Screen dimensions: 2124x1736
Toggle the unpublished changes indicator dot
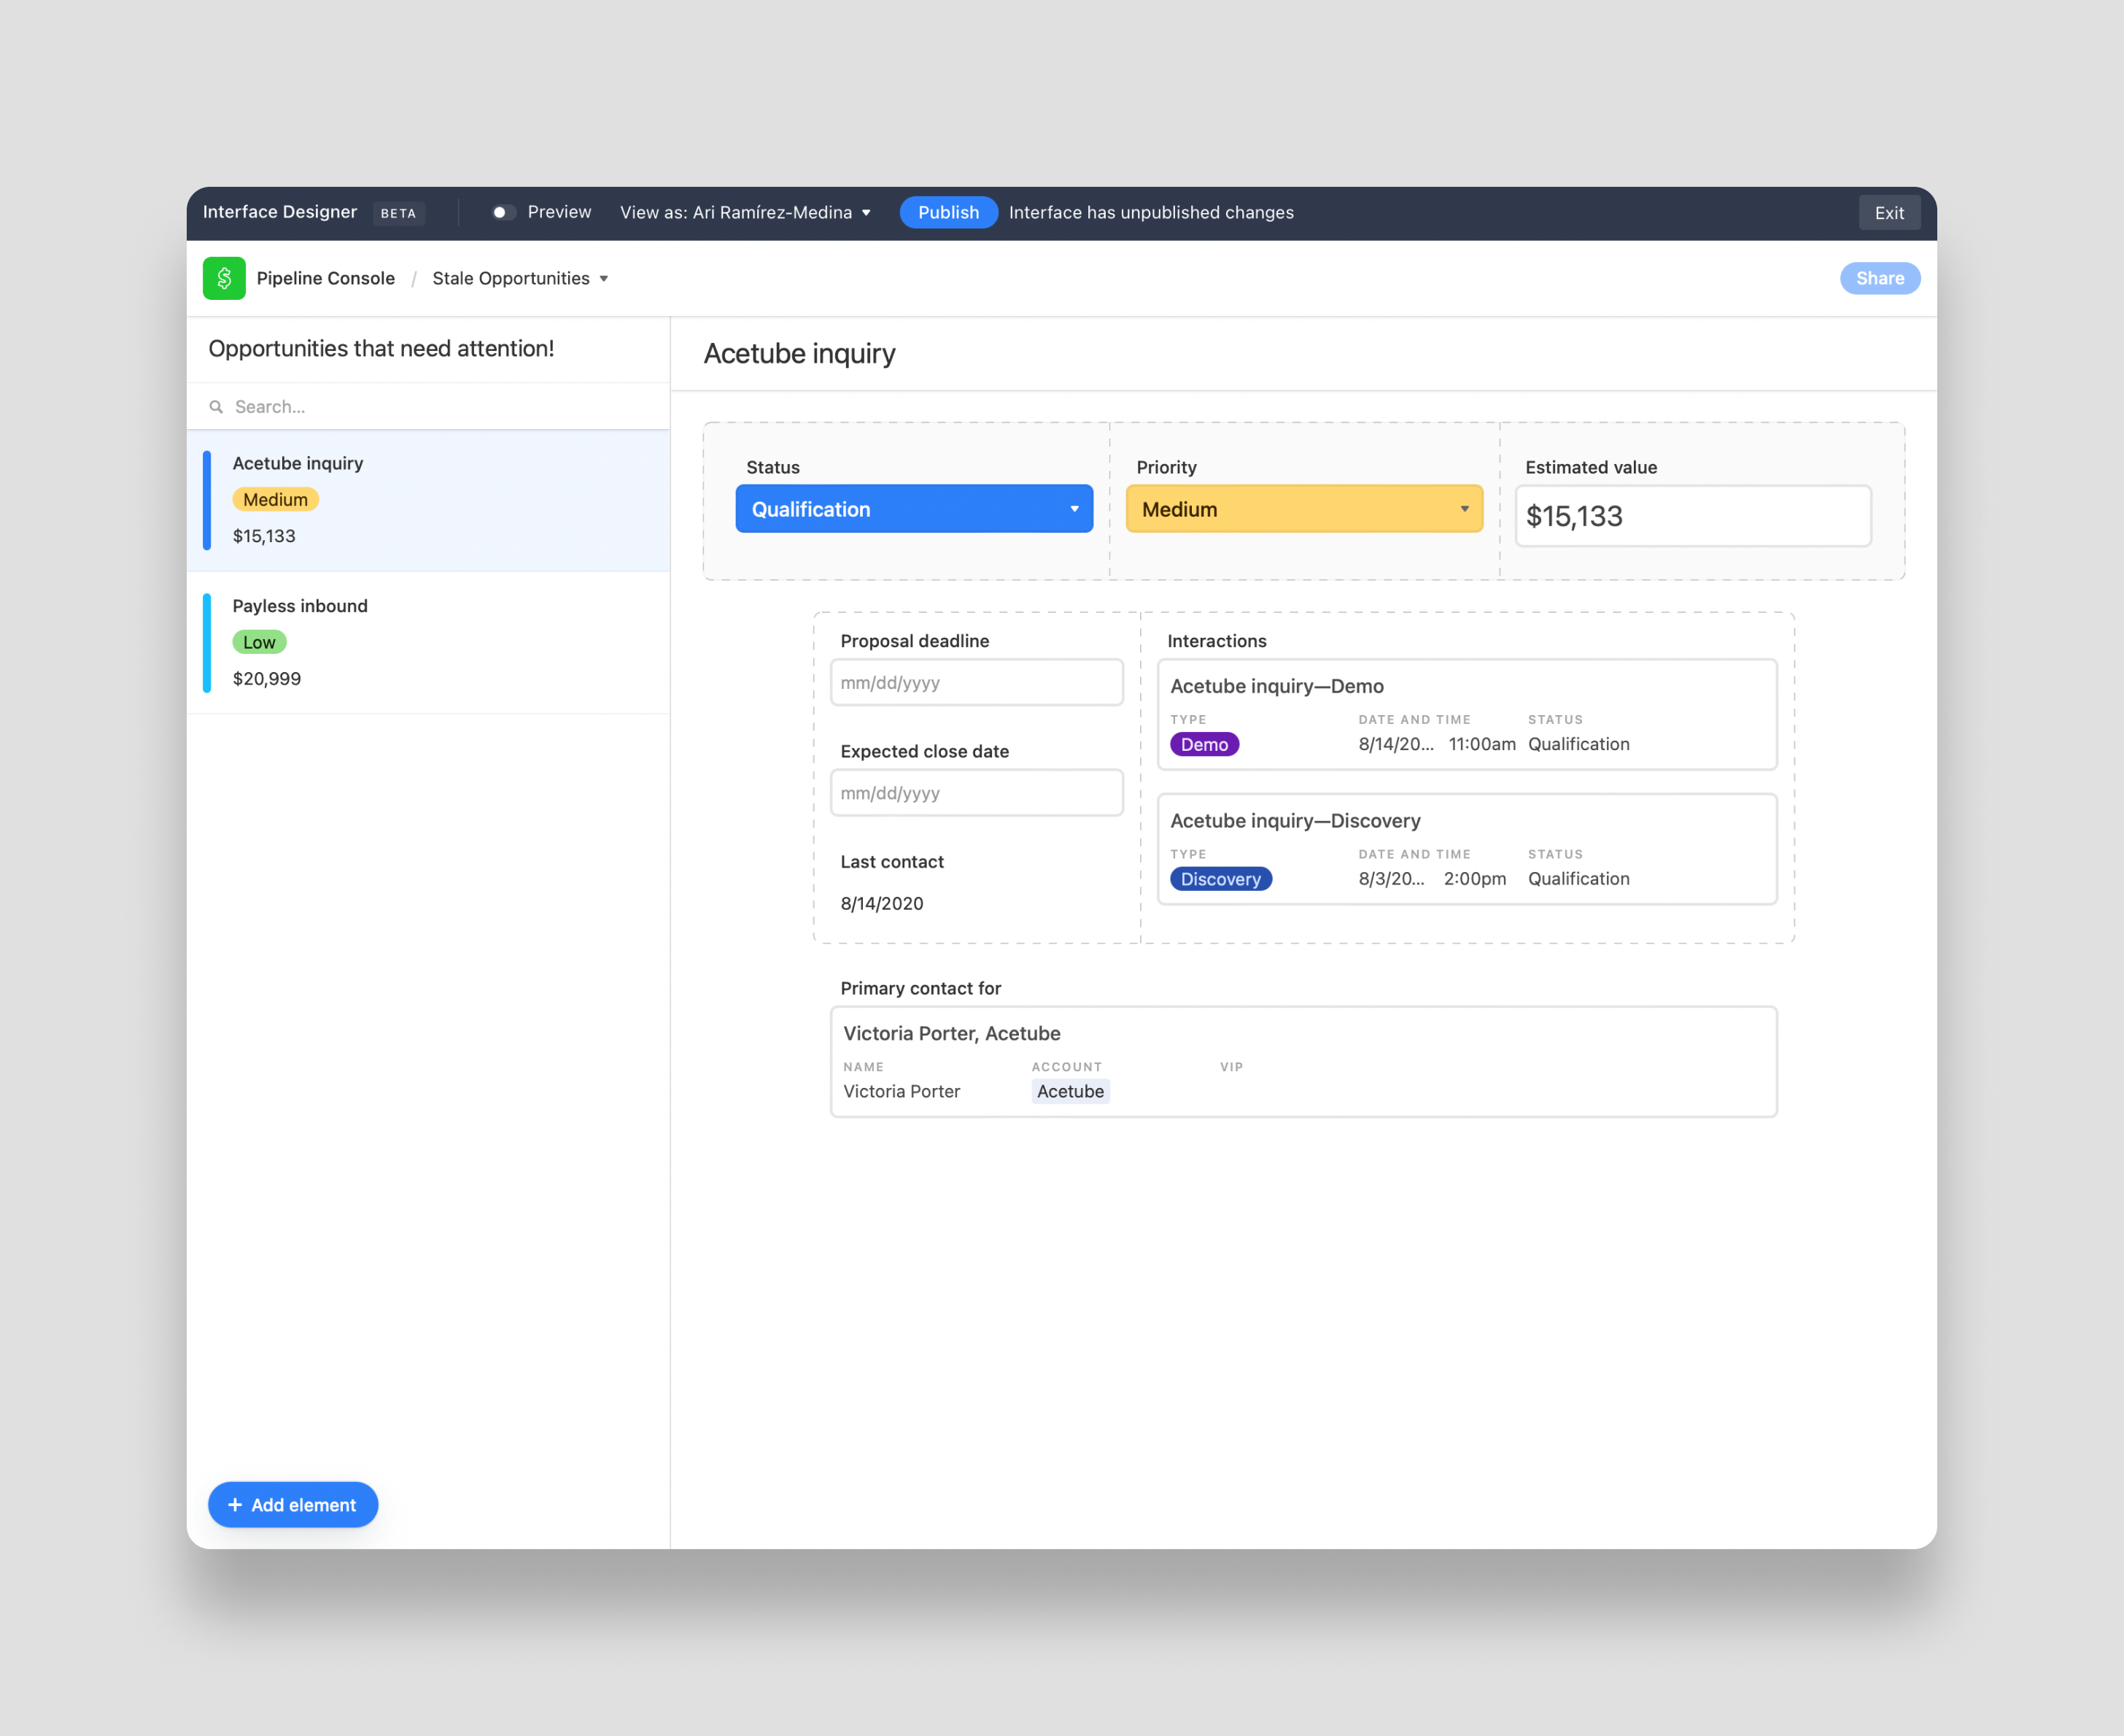click(501, 214)
